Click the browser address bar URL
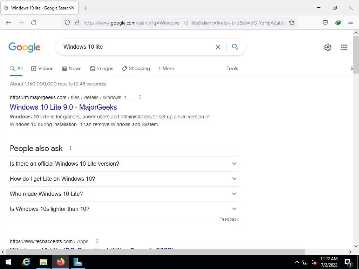This screenshot has height=269, width=359. [184, 23]
